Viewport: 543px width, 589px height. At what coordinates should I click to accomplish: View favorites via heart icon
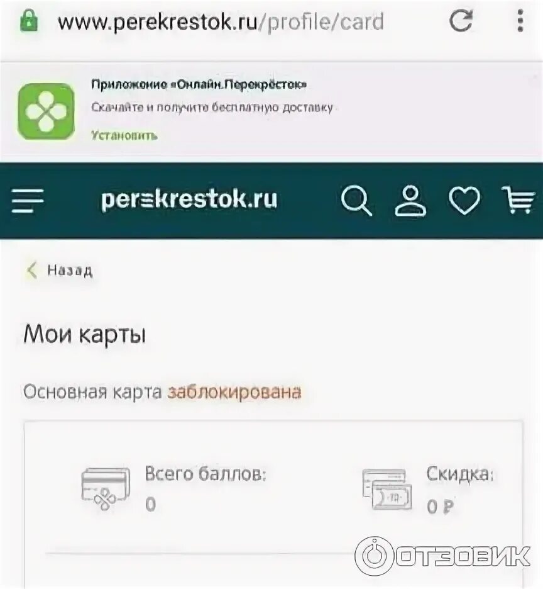click(464, 201)
